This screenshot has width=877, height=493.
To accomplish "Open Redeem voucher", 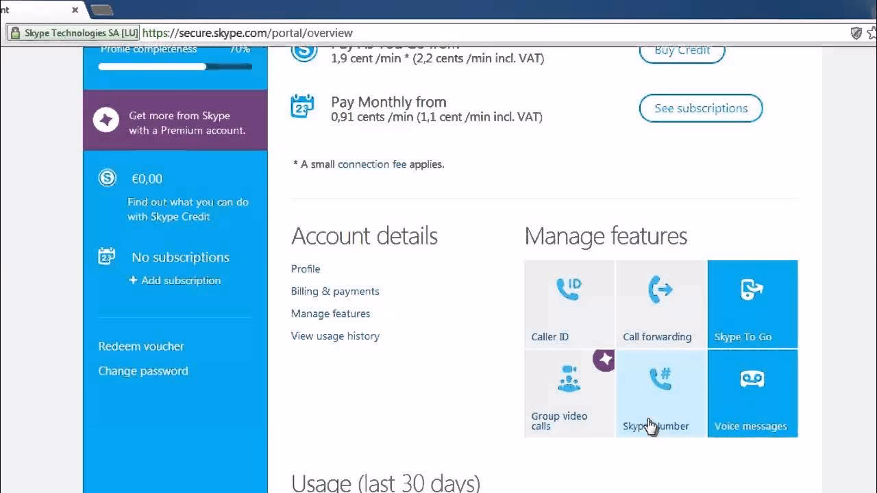I will (x=141, y=346).
